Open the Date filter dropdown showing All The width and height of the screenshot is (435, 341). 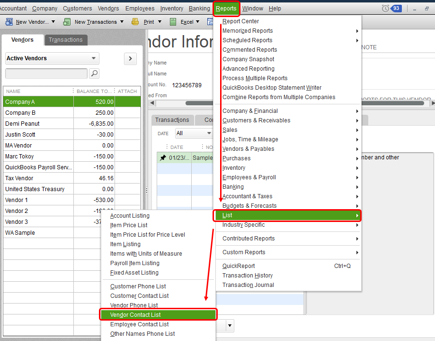click(194, 133)
